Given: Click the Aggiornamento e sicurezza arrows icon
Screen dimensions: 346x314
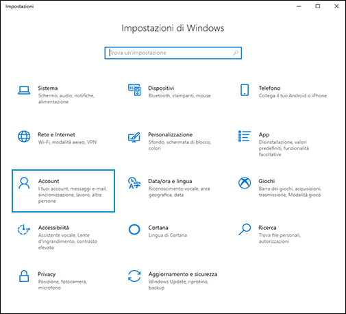Looking at the screenshot, I should (x=134, y=276).
